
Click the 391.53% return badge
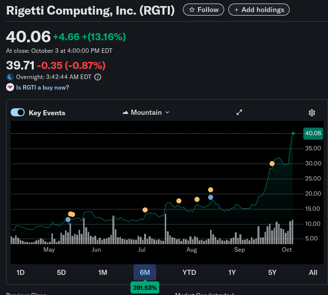(x=145, y=287)
